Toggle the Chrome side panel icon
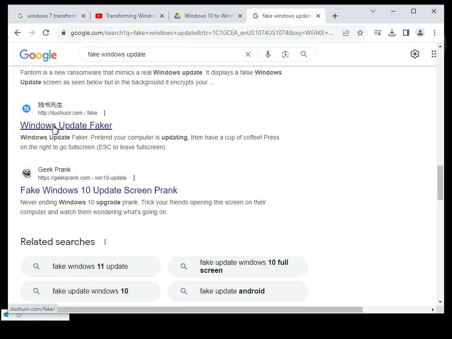 [x=406, y=33]
